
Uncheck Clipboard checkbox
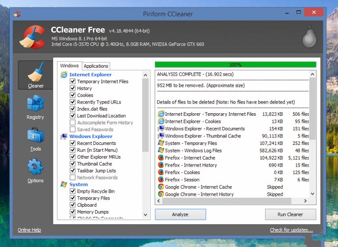pos(73,205)
